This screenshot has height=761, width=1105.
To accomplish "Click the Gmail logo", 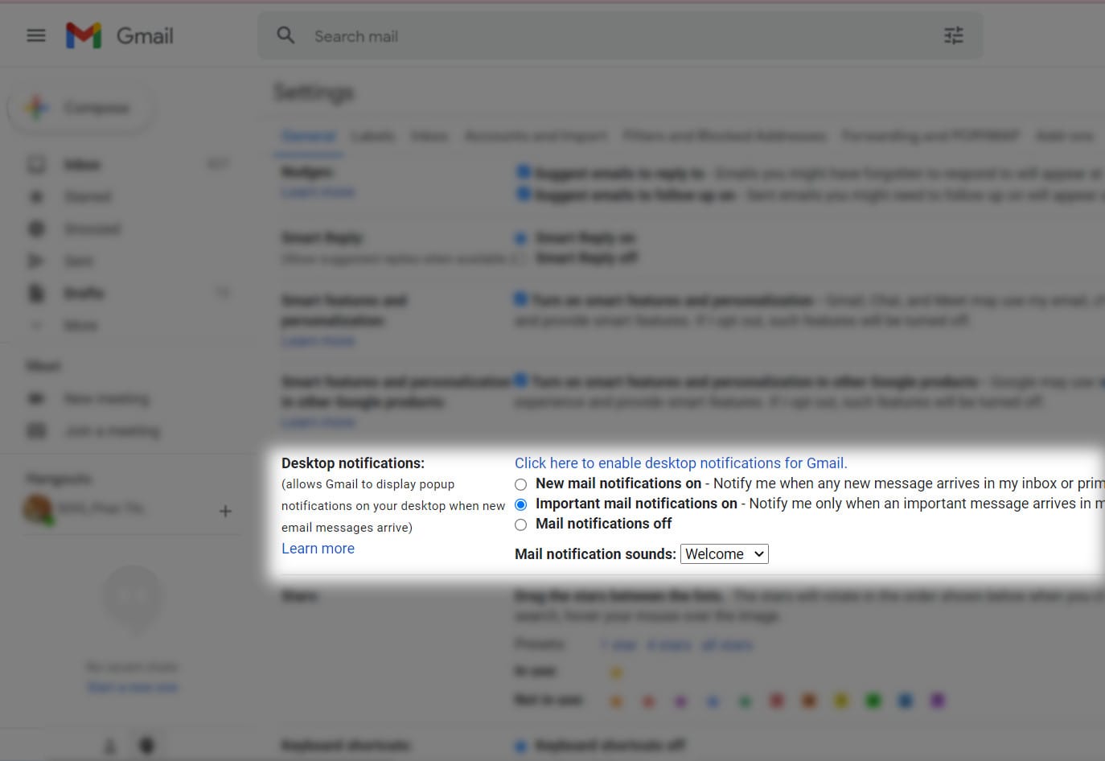I will tap(119, 35).
